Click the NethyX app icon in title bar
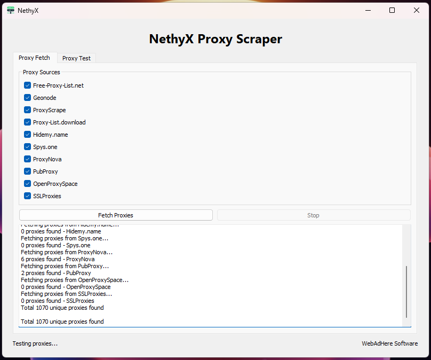The width and height of the screenshot is (431, 360). point(11,10)
